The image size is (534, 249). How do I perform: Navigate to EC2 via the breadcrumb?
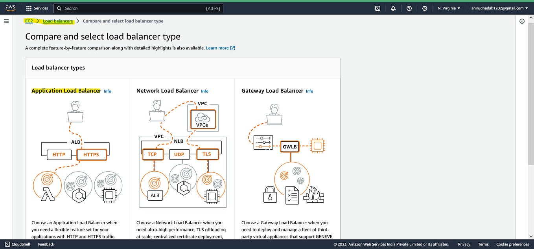(29, 21)
